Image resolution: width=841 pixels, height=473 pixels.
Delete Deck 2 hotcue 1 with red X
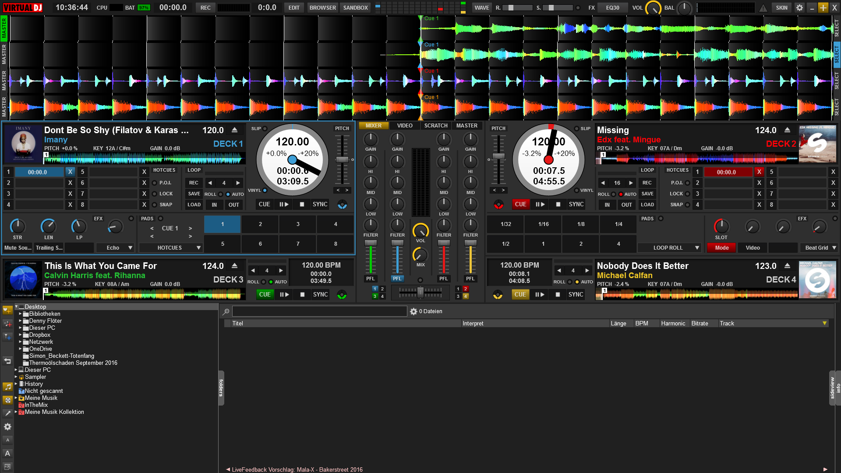pyautogui.click(x=759, y=172)
